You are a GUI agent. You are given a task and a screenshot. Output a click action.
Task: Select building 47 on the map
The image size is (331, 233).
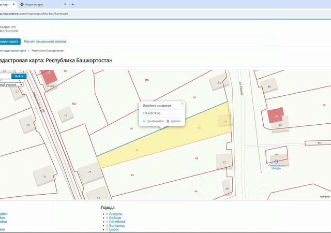click(x=224, y=162)
